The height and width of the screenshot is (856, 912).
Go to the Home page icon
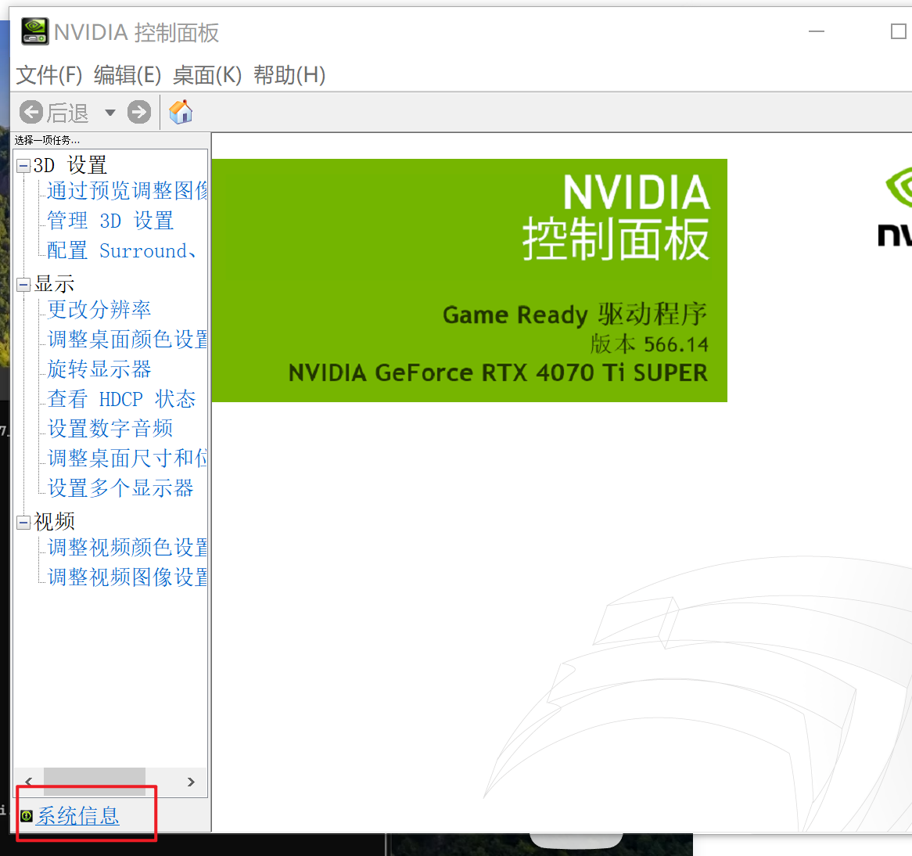pyautogui.click(x=181, y=112)
